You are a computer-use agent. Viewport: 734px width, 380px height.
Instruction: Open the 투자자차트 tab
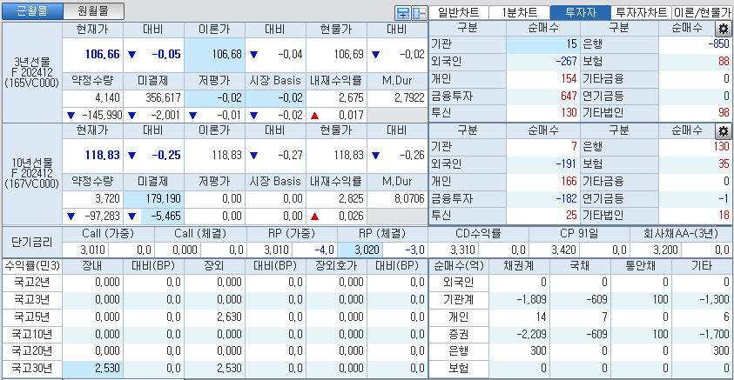pos(642,13)
